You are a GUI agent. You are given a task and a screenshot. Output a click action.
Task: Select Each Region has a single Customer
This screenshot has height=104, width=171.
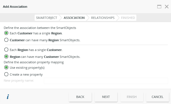[x=6, y=50]
